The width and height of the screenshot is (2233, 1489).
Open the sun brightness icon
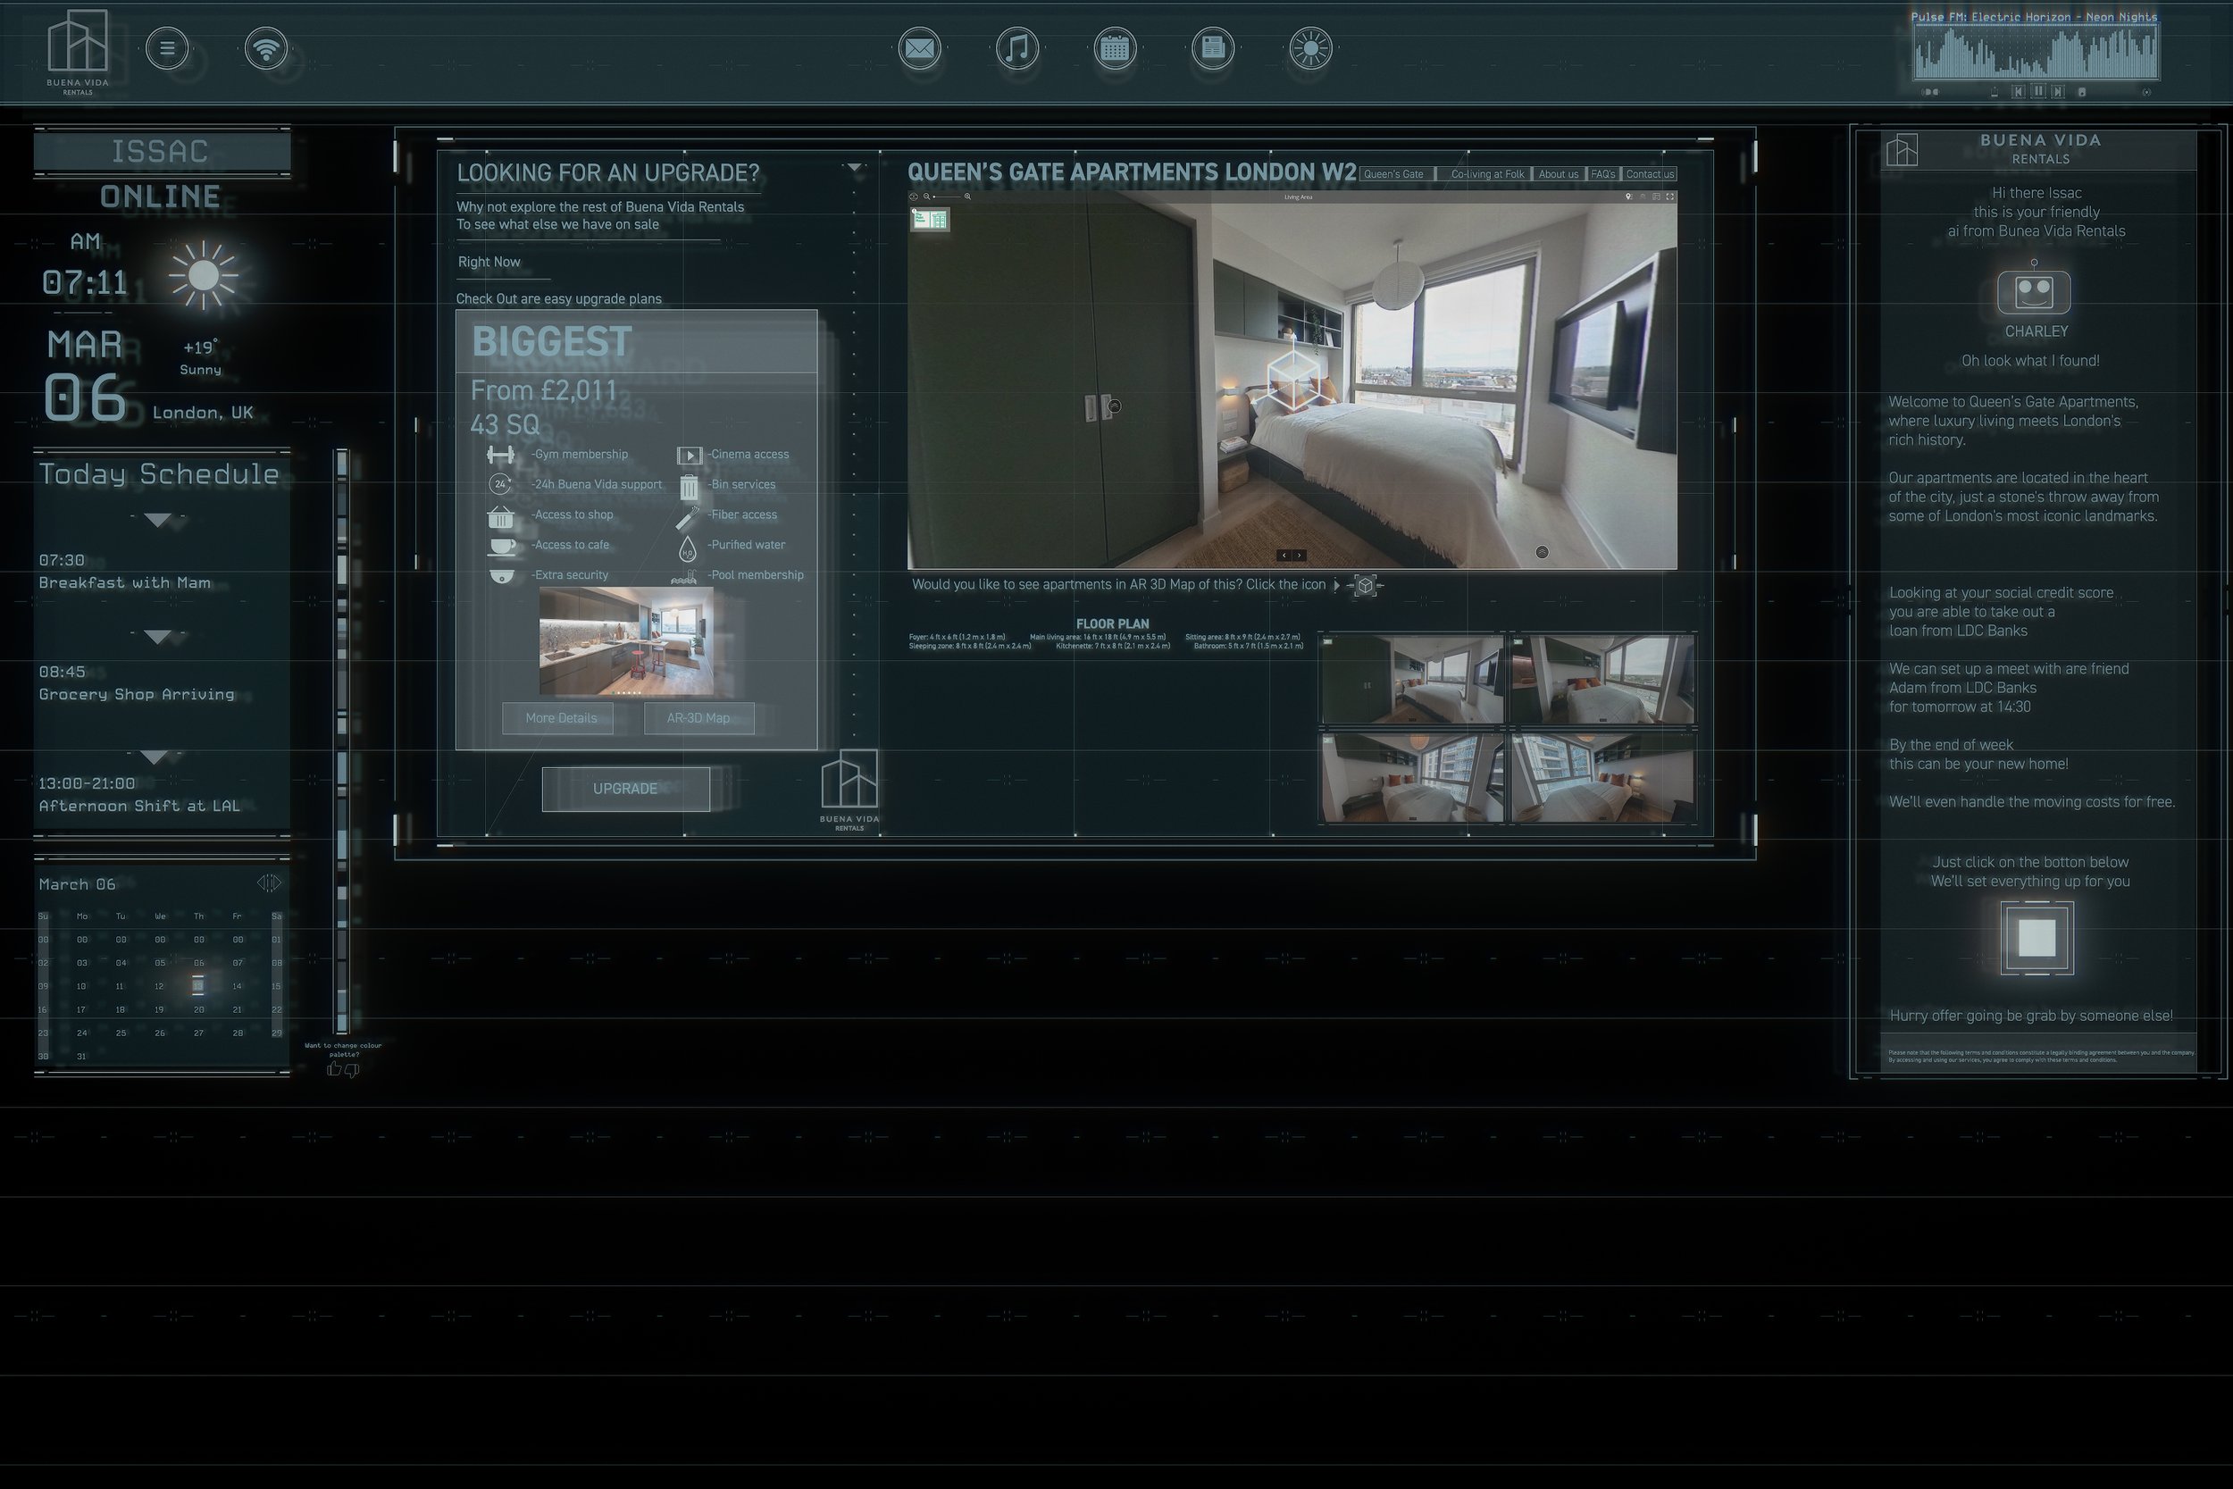[x=1310, y=48]
